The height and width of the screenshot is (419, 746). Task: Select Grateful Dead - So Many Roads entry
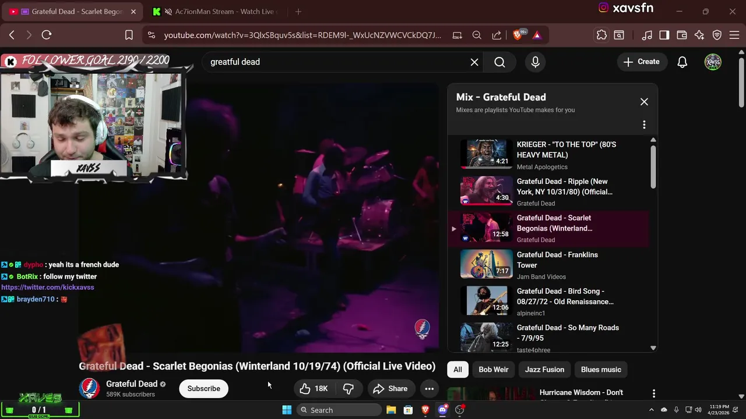coord(548,338)
